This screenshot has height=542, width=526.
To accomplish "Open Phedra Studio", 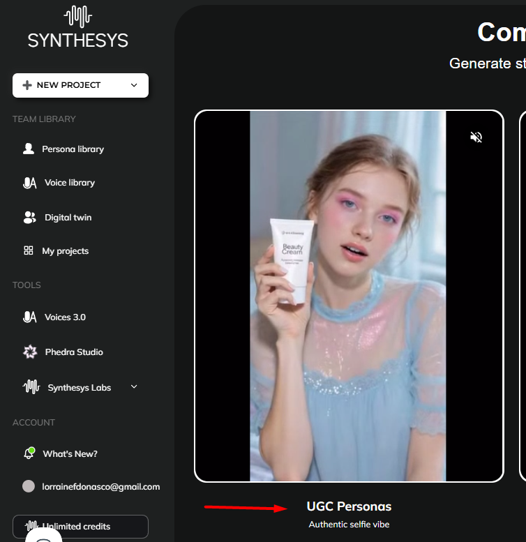I will click(74, 352).
